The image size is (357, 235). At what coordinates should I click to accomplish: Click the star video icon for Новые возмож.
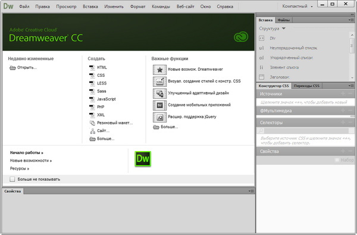(159, 70)
